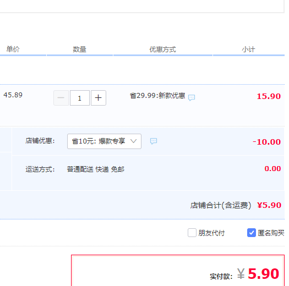Click the 朋友代付 label text
Viewport: 289px width, 286px height.
pyautogui.click(x=211, y=233)
